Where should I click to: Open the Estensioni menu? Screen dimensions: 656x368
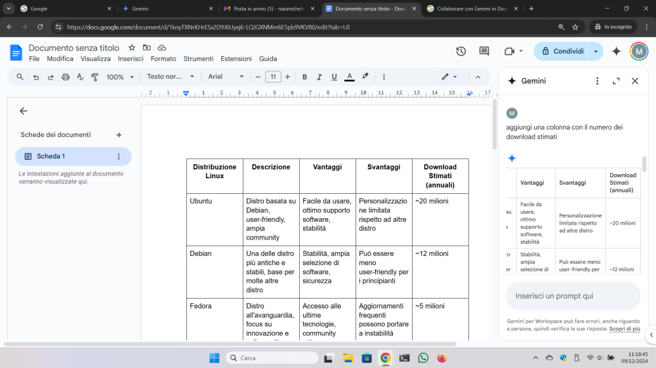(x=236, y=59)
